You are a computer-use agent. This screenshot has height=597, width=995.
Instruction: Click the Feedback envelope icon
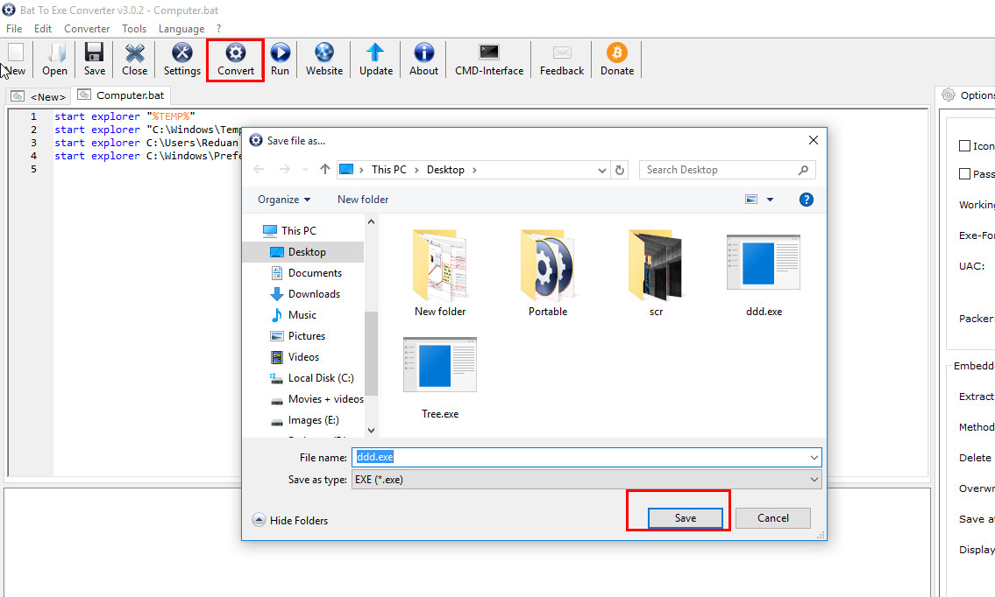[x=562, y=53]
